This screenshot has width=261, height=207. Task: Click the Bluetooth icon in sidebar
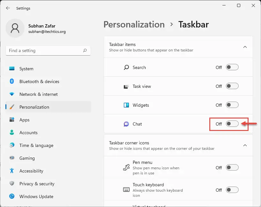(12, 81)
